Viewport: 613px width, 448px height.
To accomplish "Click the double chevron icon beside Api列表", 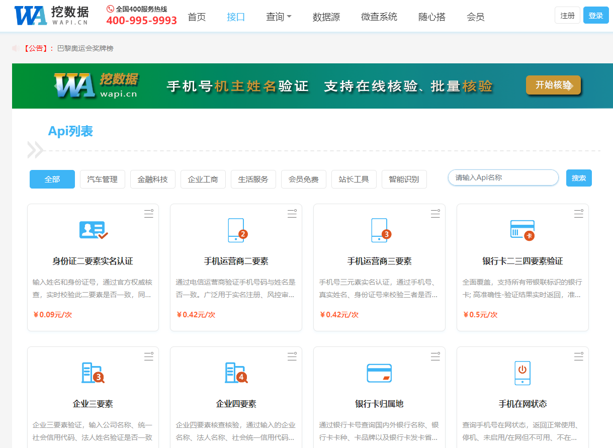I will tap(35, 150).
